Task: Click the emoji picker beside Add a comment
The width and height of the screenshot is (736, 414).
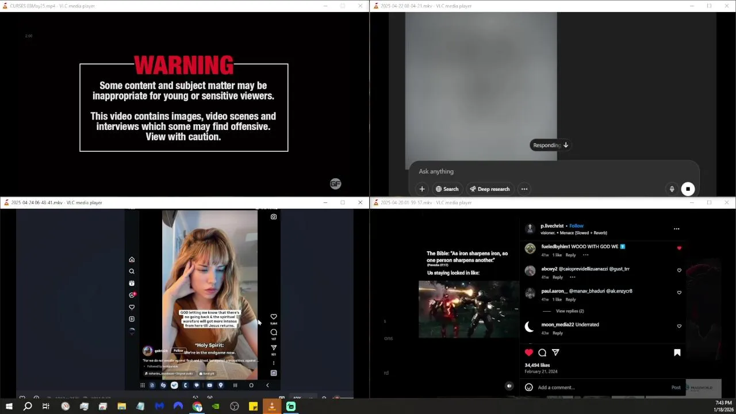Action: [x=529, y=388]
